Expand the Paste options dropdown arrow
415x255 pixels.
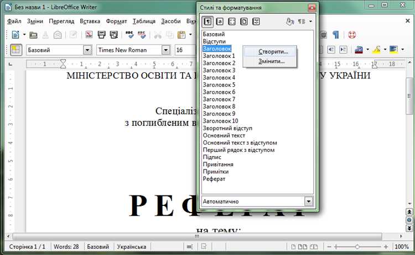[190, 35]
